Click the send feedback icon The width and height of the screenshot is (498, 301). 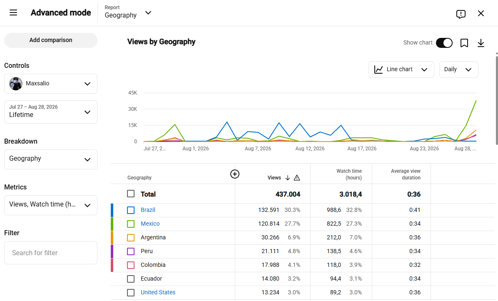461,14
